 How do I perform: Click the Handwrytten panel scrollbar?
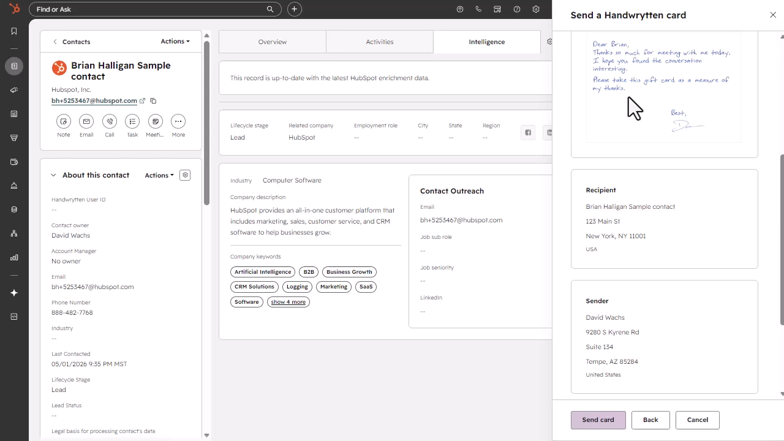pos(782,239)
